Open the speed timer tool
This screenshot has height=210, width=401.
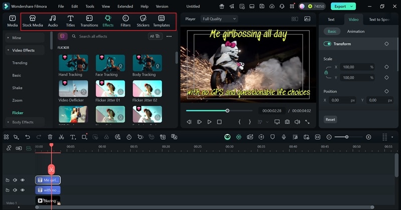(129, 137)
